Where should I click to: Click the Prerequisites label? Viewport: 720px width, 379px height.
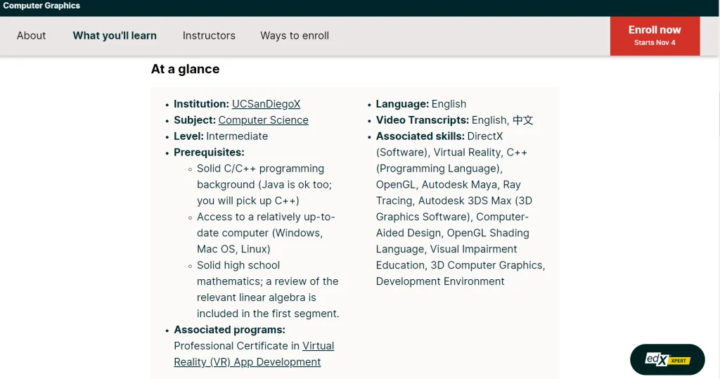click(x=209, y=153)
